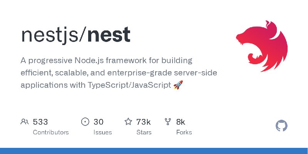The height and width of the screenshot is (154, 308).
Task: Select the "Stars" label
Action: point(145,132)
